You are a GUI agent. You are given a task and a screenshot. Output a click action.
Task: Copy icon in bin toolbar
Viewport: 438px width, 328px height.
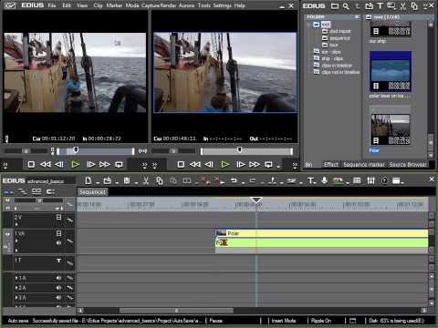414,5
